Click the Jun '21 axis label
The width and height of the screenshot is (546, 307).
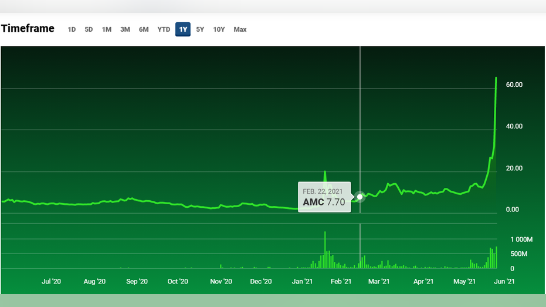[504, 281]
